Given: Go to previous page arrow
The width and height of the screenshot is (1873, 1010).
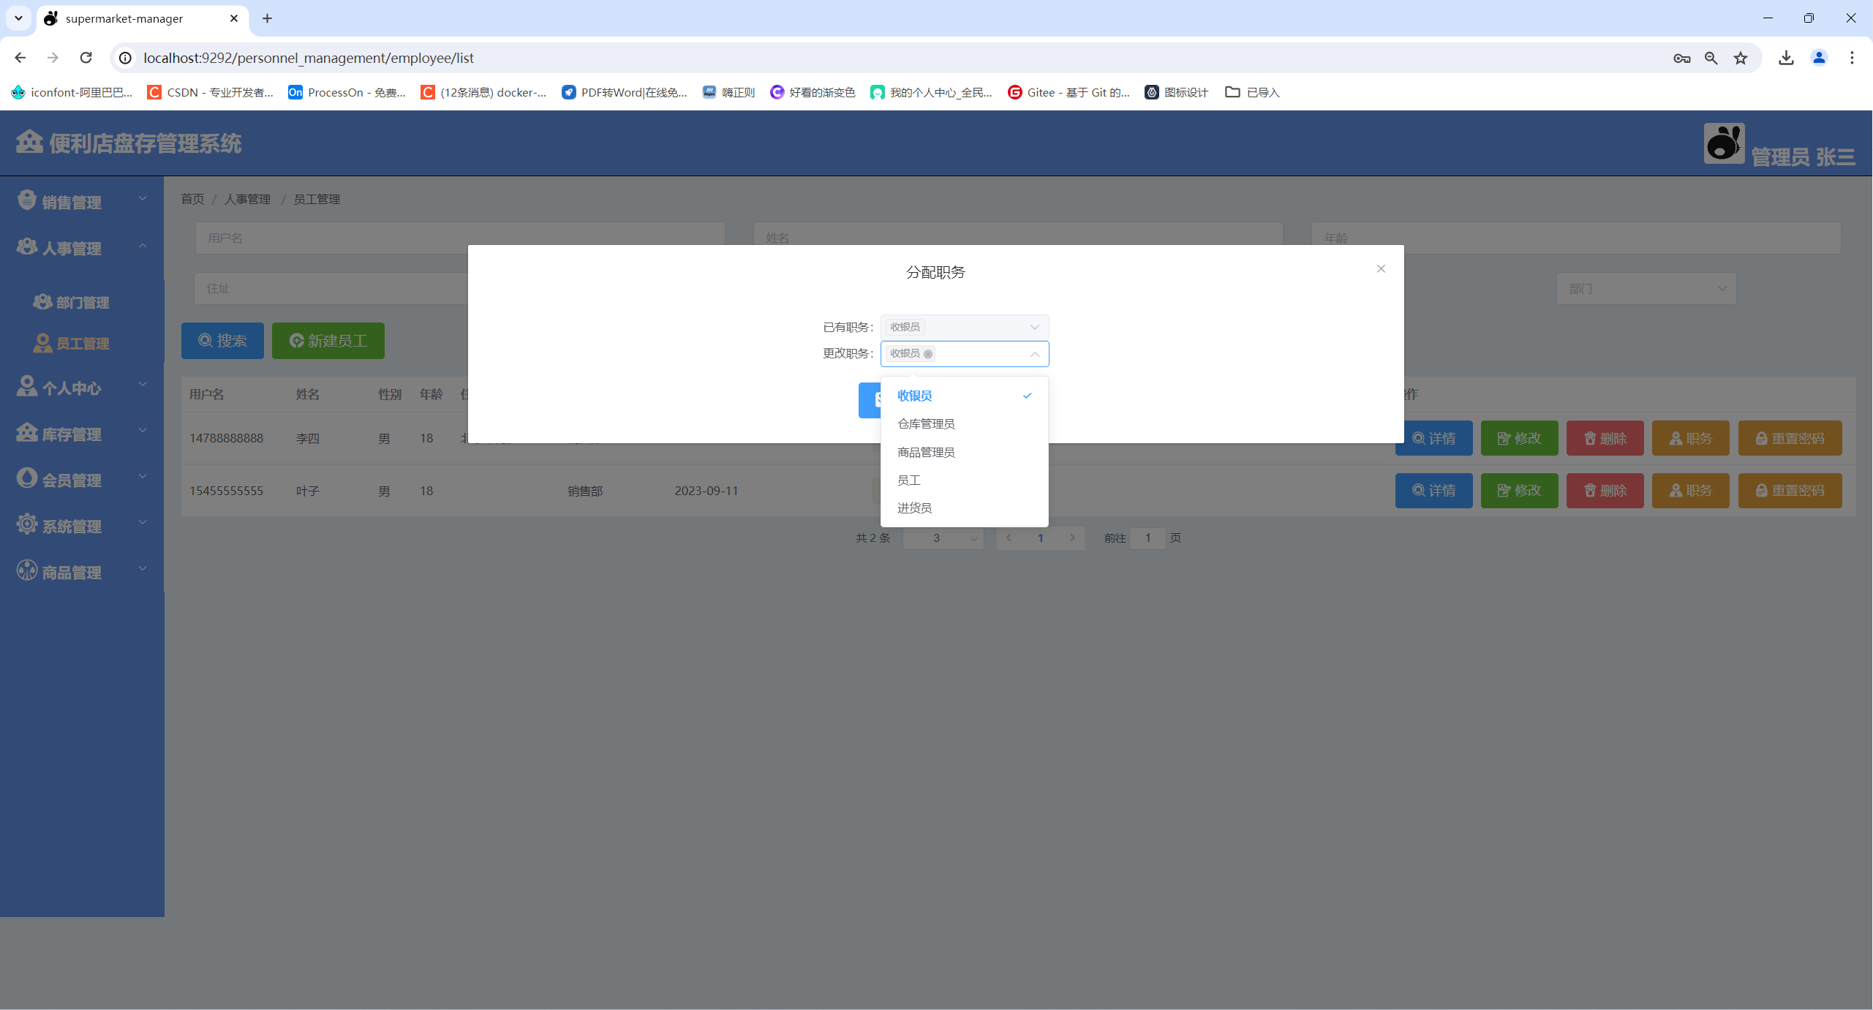Looking at the screenshot, I should click(x=1009, y=538).
